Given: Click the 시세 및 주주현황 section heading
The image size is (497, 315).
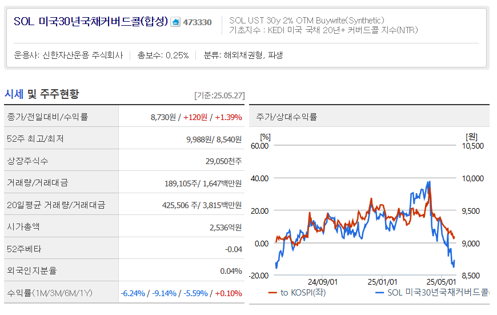Looking at the screenshot, I should [42, 94].
